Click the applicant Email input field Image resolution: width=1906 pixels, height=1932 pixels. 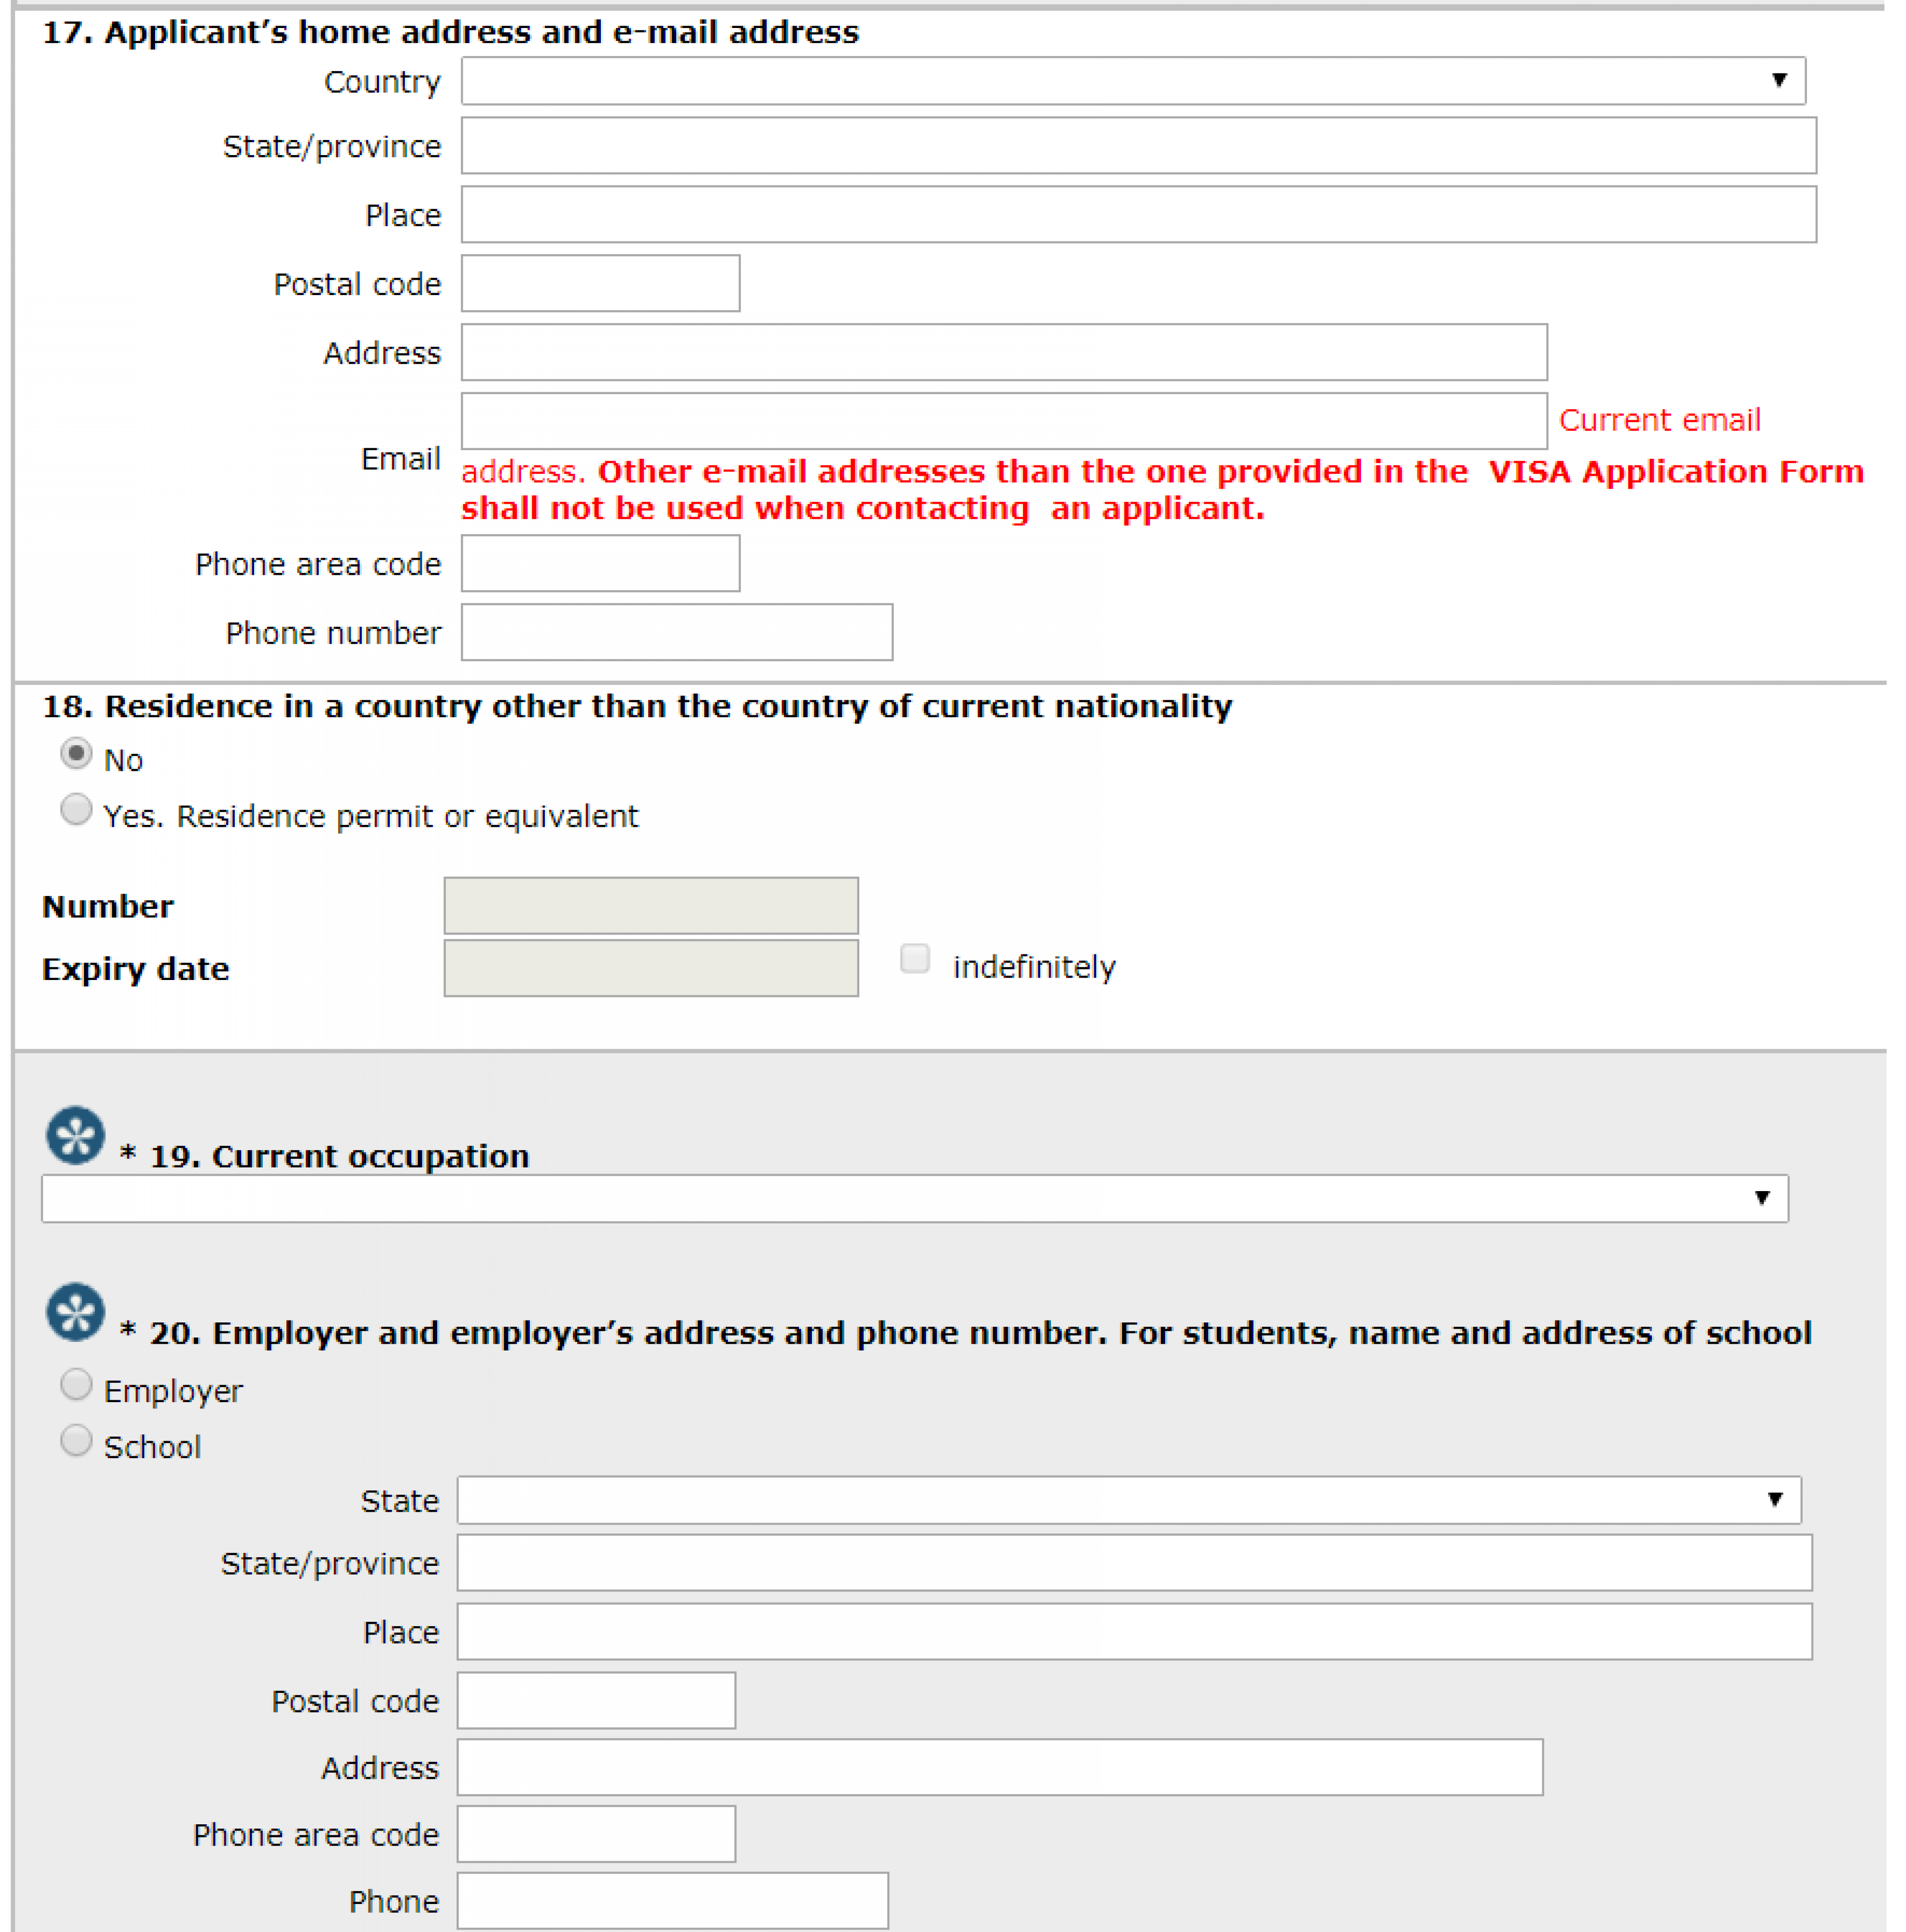(1003, 421)
